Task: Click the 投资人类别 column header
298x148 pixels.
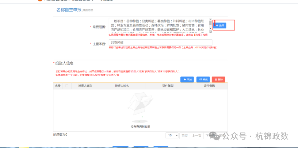Action: click(x=85, y=86)
